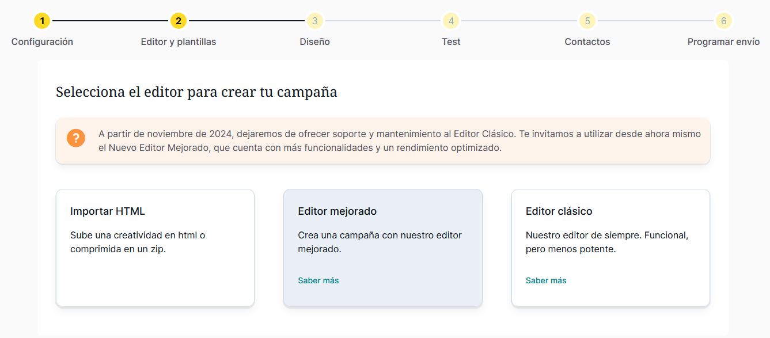The image size is (770, 338).
Task: Go back to the Configuración step label
Action: coord(42,41)
